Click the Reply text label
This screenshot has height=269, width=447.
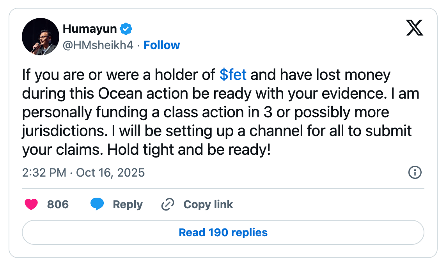pyautogui.click(x=128, y=204)
